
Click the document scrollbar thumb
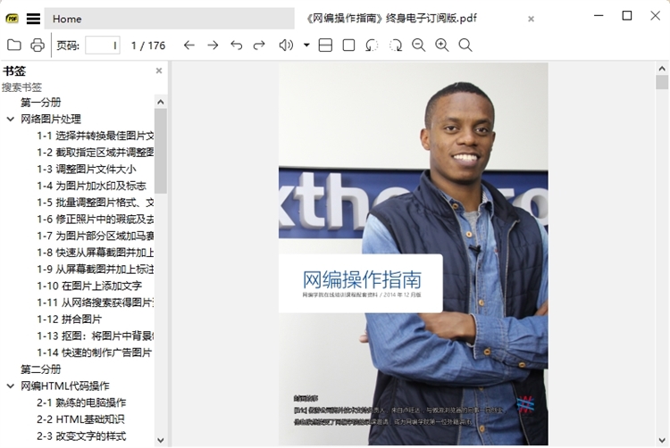662,82
